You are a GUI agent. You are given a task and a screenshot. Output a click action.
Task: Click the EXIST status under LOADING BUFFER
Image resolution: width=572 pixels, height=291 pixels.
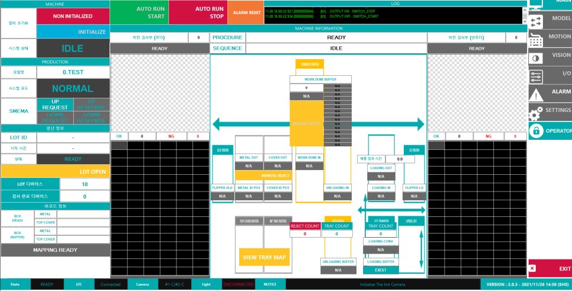pyautogui.click(x=381, y=270)
